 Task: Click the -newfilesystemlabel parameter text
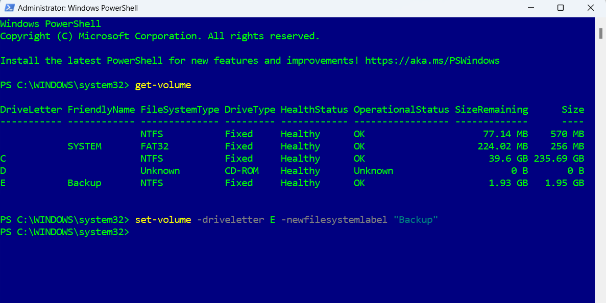334,220
